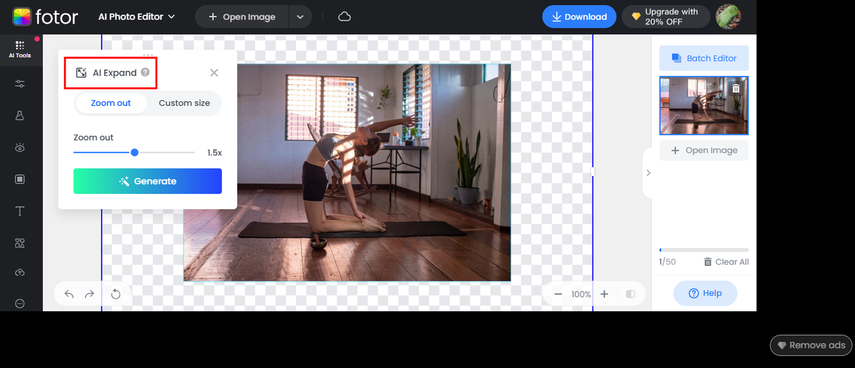
Task: Click the yoga photo on the canvas
Action: click(x=347, y=173)
